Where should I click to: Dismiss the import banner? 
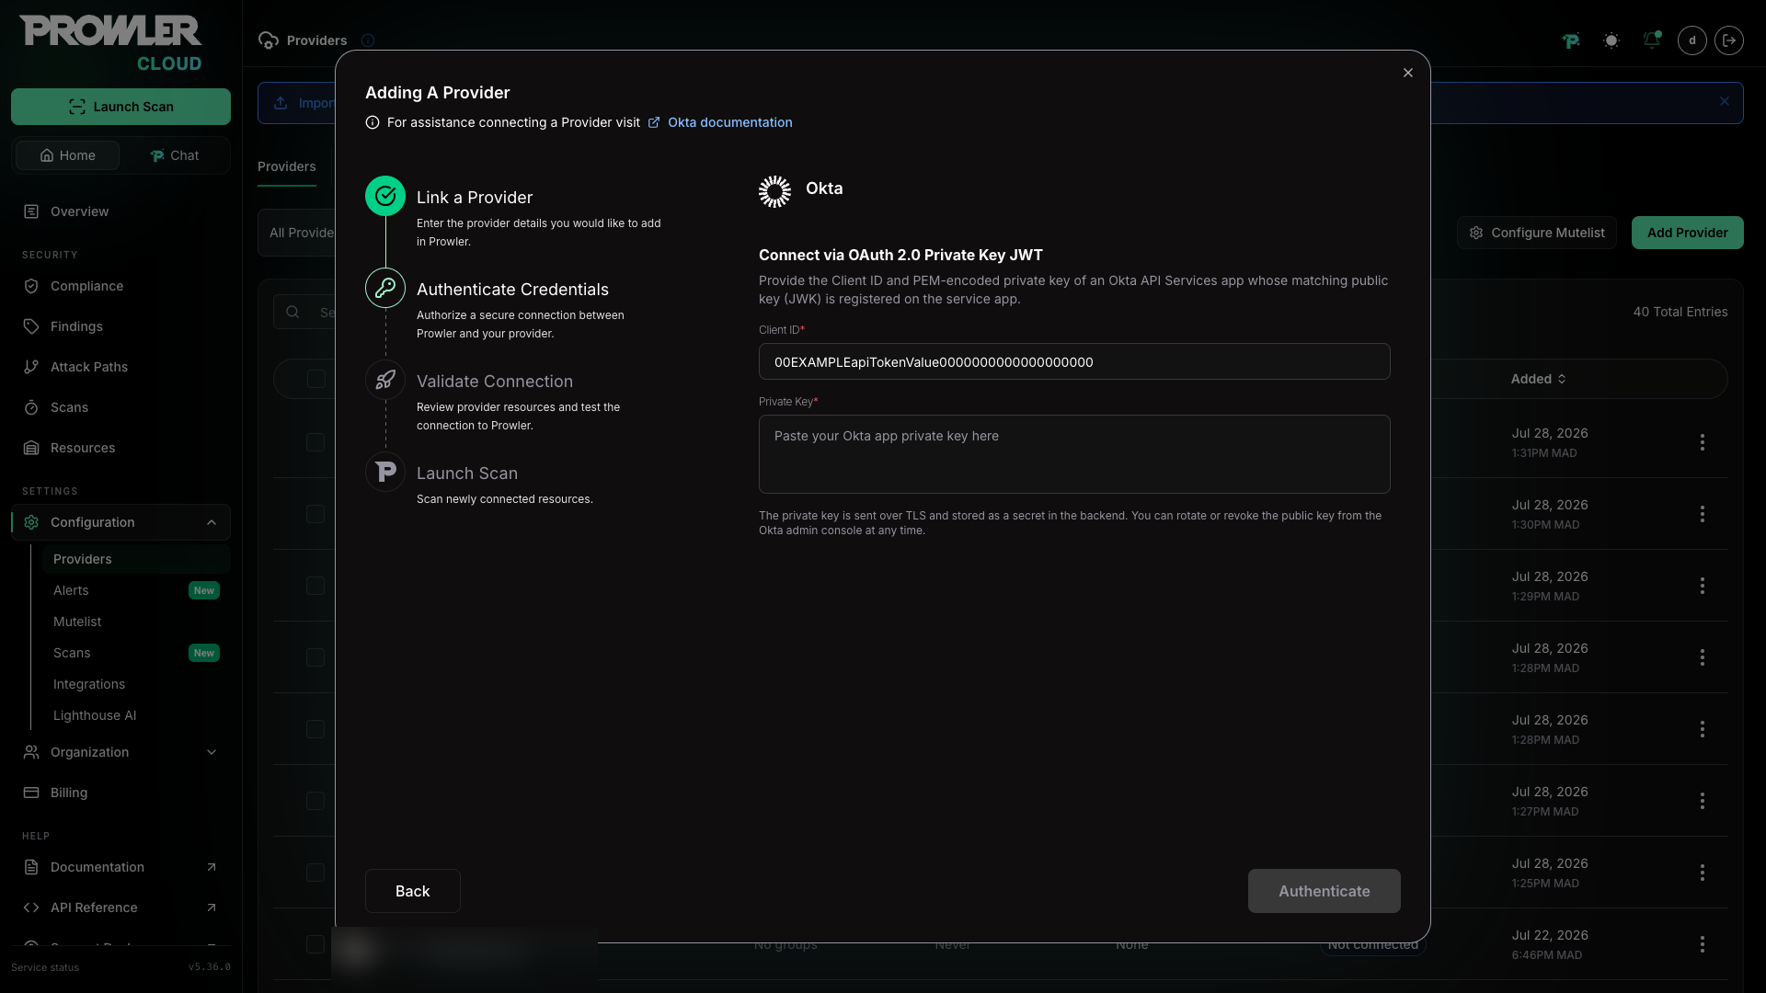[x=1725, y=101]
